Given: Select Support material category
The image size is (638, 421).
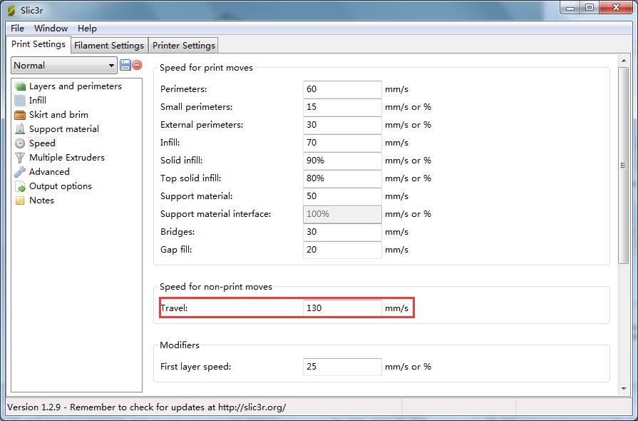Looking at the screenshot, I should coord(64,129).
